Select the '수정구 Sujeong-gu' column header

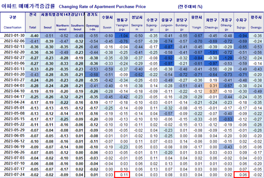pos(152,22)
